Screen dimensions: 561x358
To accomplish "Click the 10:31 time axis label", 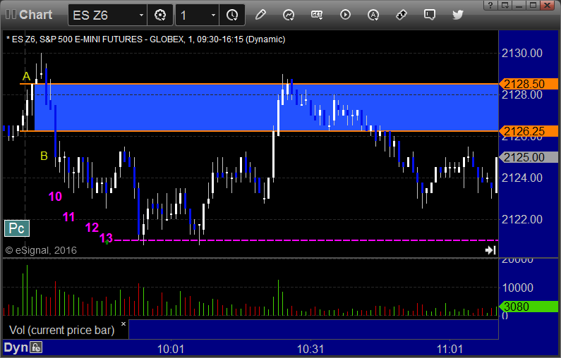I will [310, 349].
